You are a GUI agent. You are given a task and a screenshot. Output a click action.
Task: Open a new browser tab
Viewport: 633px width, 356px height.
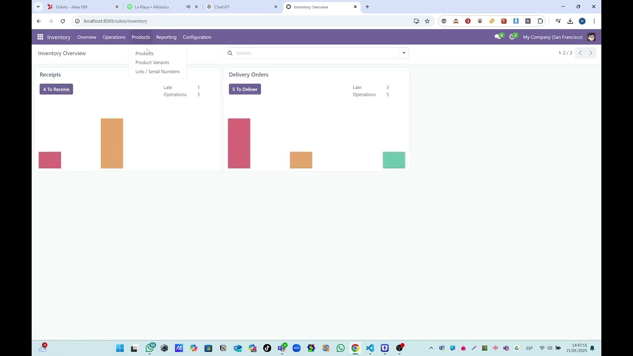point(367,7)
